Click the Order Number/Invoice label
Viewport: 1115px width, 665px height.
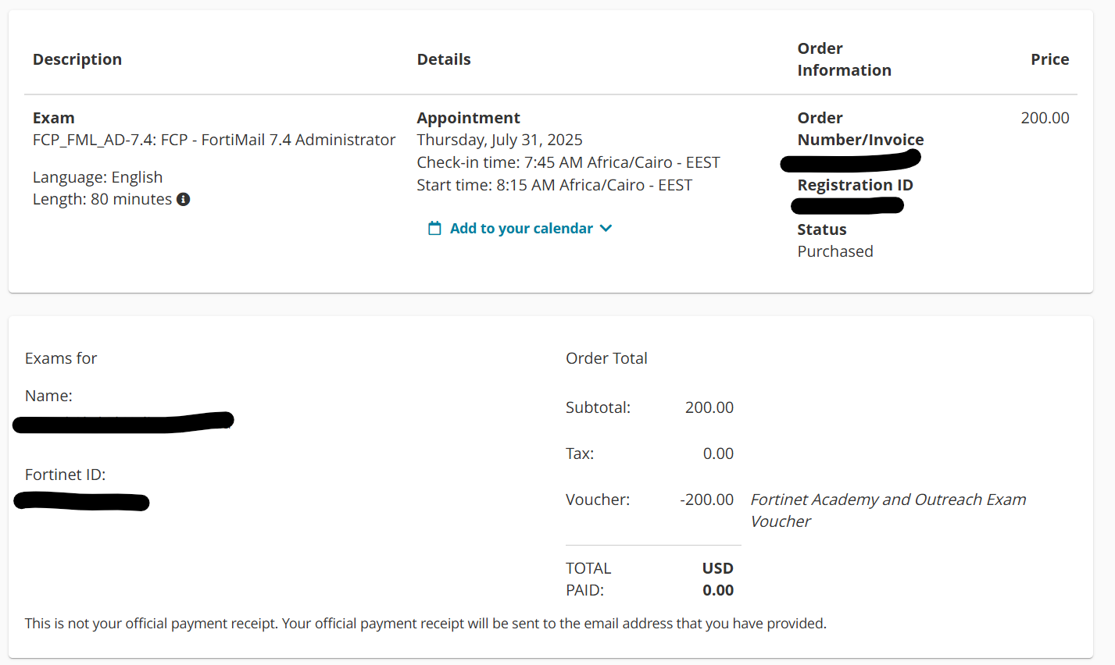pos(859,130)
